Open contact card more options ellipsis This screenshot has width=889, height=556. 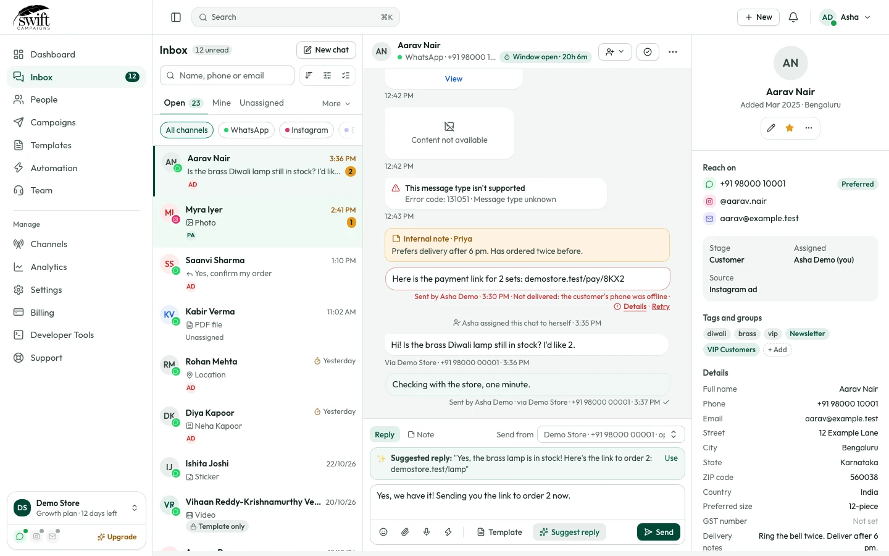(809, 128)
